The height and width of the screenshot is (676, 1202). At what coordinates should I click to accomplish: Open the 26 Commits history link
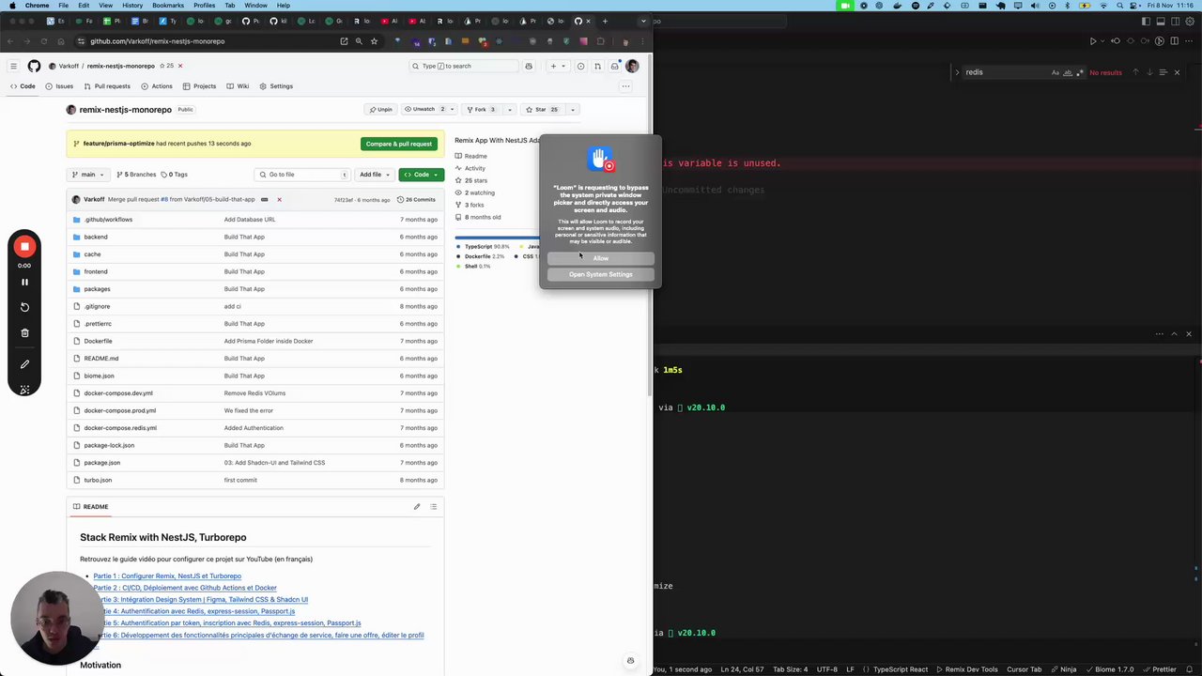(416, 200)
